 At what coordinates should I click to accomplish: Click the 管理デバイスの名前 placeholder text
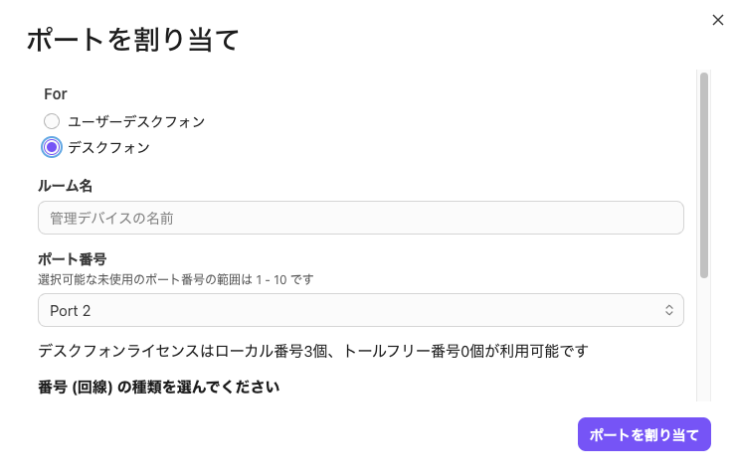click(118, 218)
